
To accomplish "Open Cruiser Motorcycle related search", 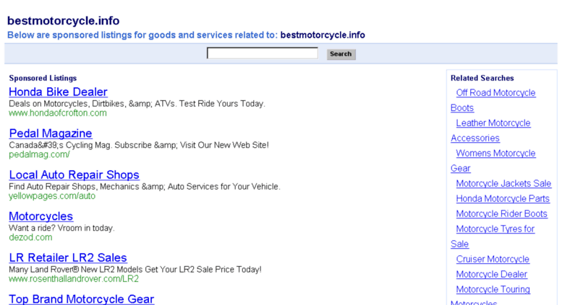I will pos(493,259).
